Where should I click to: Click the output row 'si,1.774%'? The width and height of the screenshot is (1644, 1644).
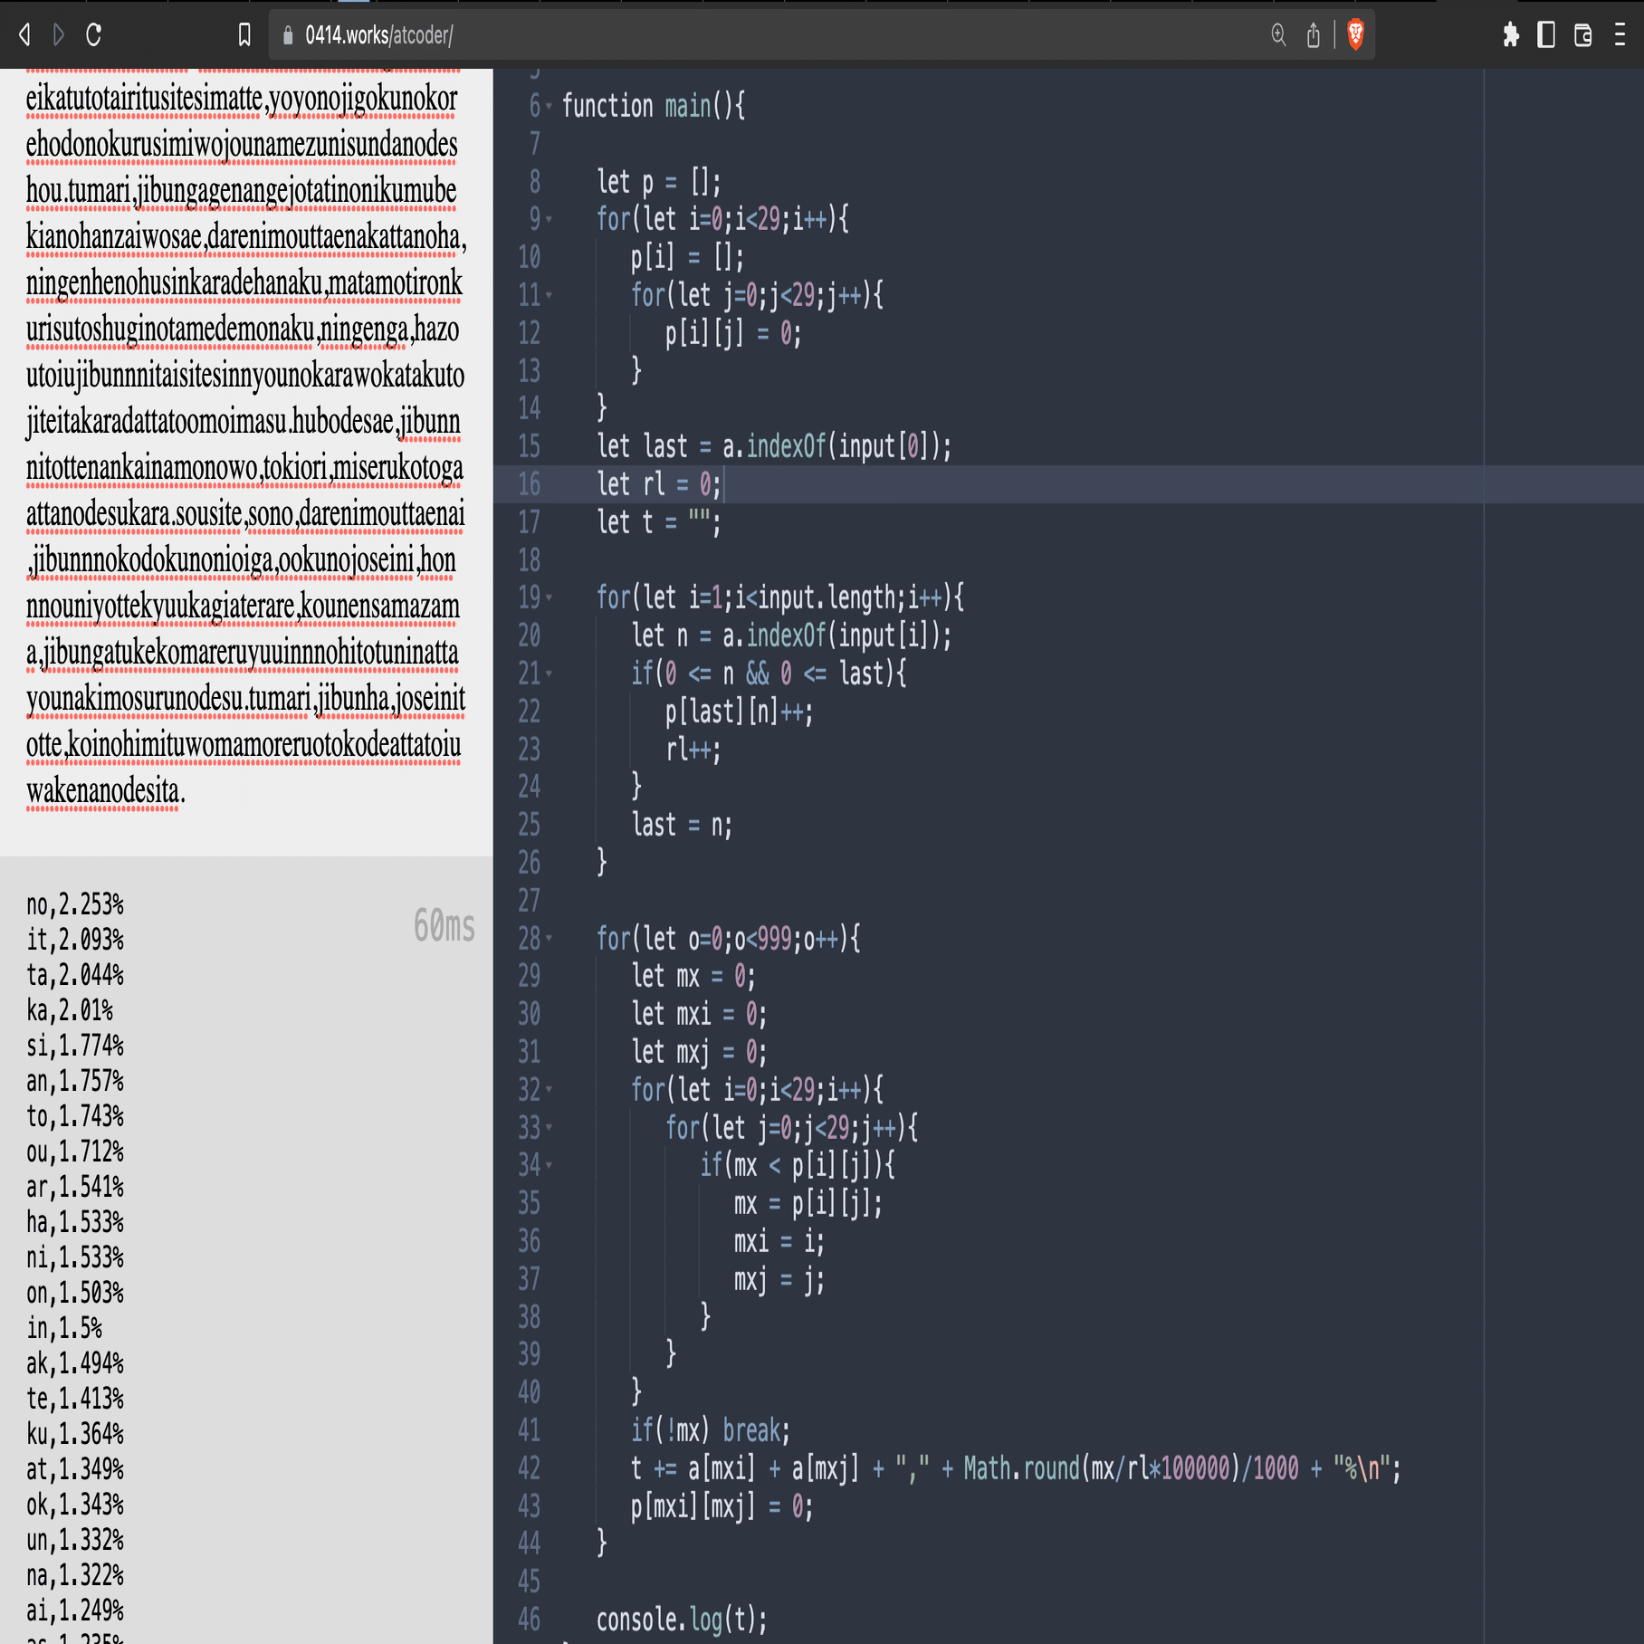[75, 1046]
